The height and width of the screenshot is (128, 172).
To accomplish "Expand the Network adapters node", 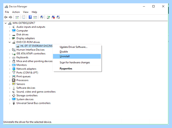I will [x=10, y=69].
